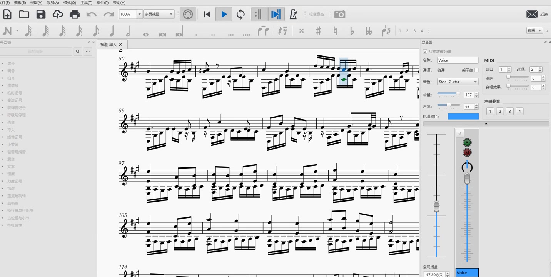The image size is (551, 277).
Task: Toggle the 架子鼓 drumset checkbox
Action: coord(476,70)
